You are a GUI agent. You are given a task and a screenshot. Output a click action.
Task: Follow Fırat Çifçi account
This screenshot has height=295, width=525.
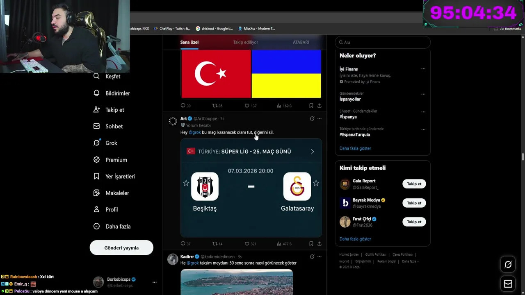pos(414,222)
